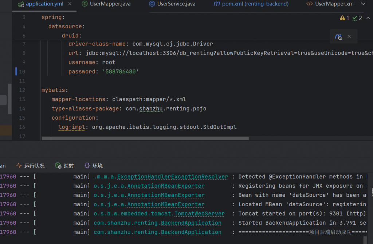Click line number 10 in the gutter
This screenshot has width=373, height=244.
[22, 72]
